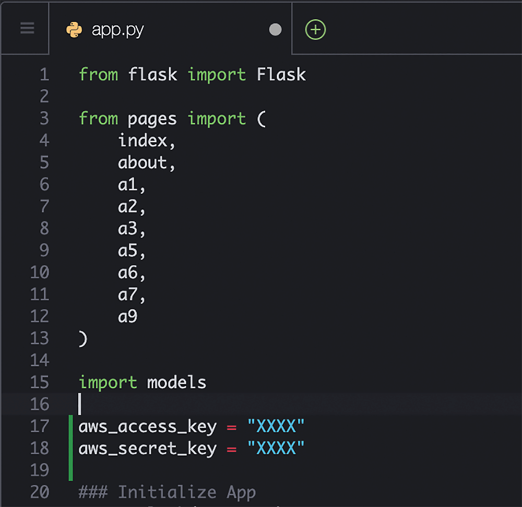This screenshot has height=507, width=522.
Task: Click aws_access_key variable on line 17
Action: coord(148,427)
